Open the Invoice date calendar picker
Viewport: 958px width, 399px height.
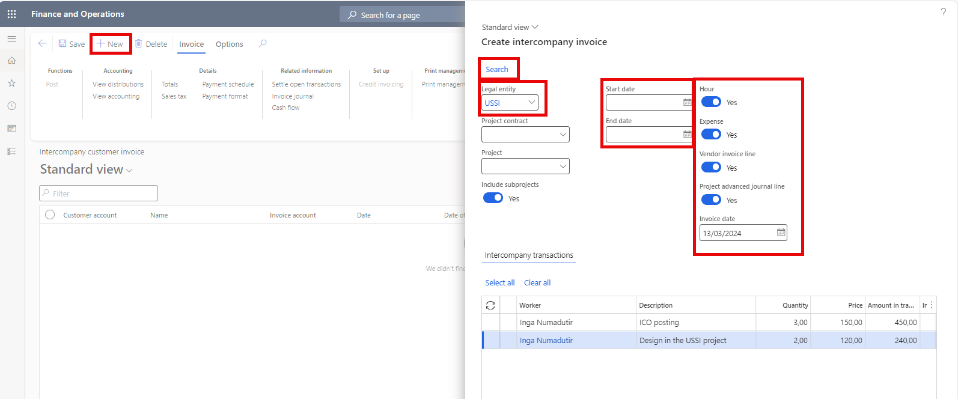781,233
